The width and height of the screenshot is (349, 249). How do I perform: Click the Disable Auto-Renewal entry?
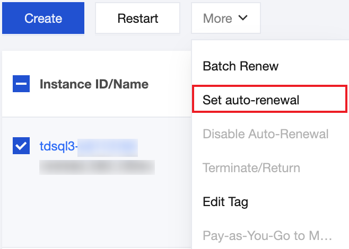click(265, 134)
